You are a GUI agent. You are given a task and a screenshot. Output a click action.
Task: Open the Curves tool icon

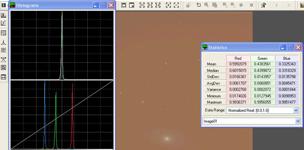coord(3,23)
